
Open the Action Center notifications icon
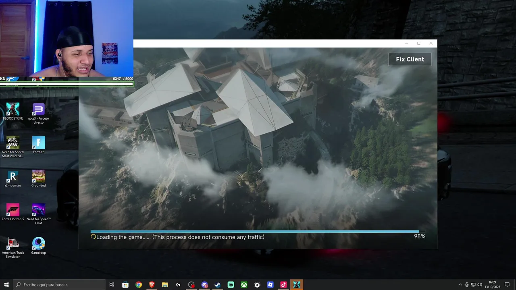tap(507, 285)
